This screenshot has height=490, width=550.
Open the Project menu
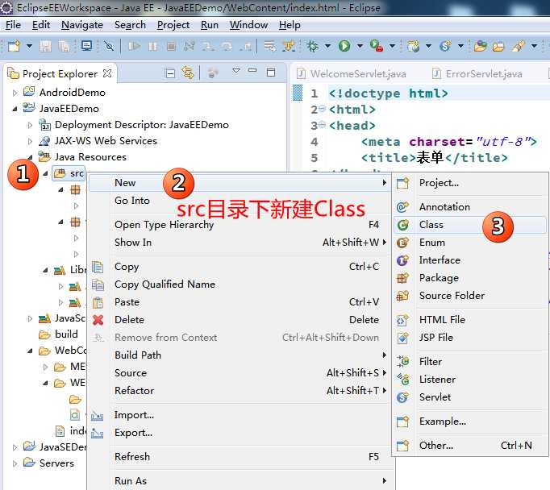(x=173, y=25)
